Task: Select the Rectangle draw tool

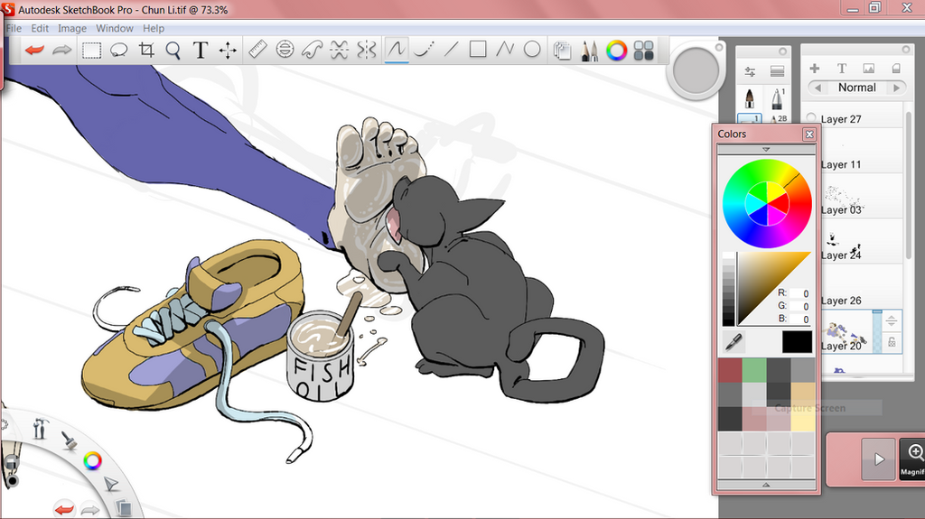Action: click(x=478, y=50)
